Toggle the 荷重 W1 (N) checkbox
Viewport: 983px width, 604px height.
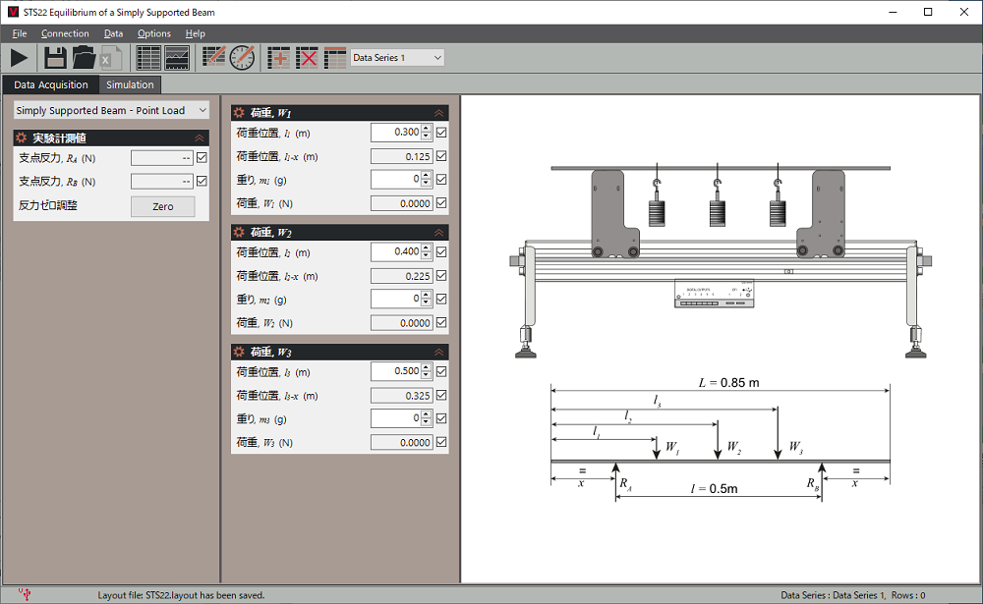[441, 203]
